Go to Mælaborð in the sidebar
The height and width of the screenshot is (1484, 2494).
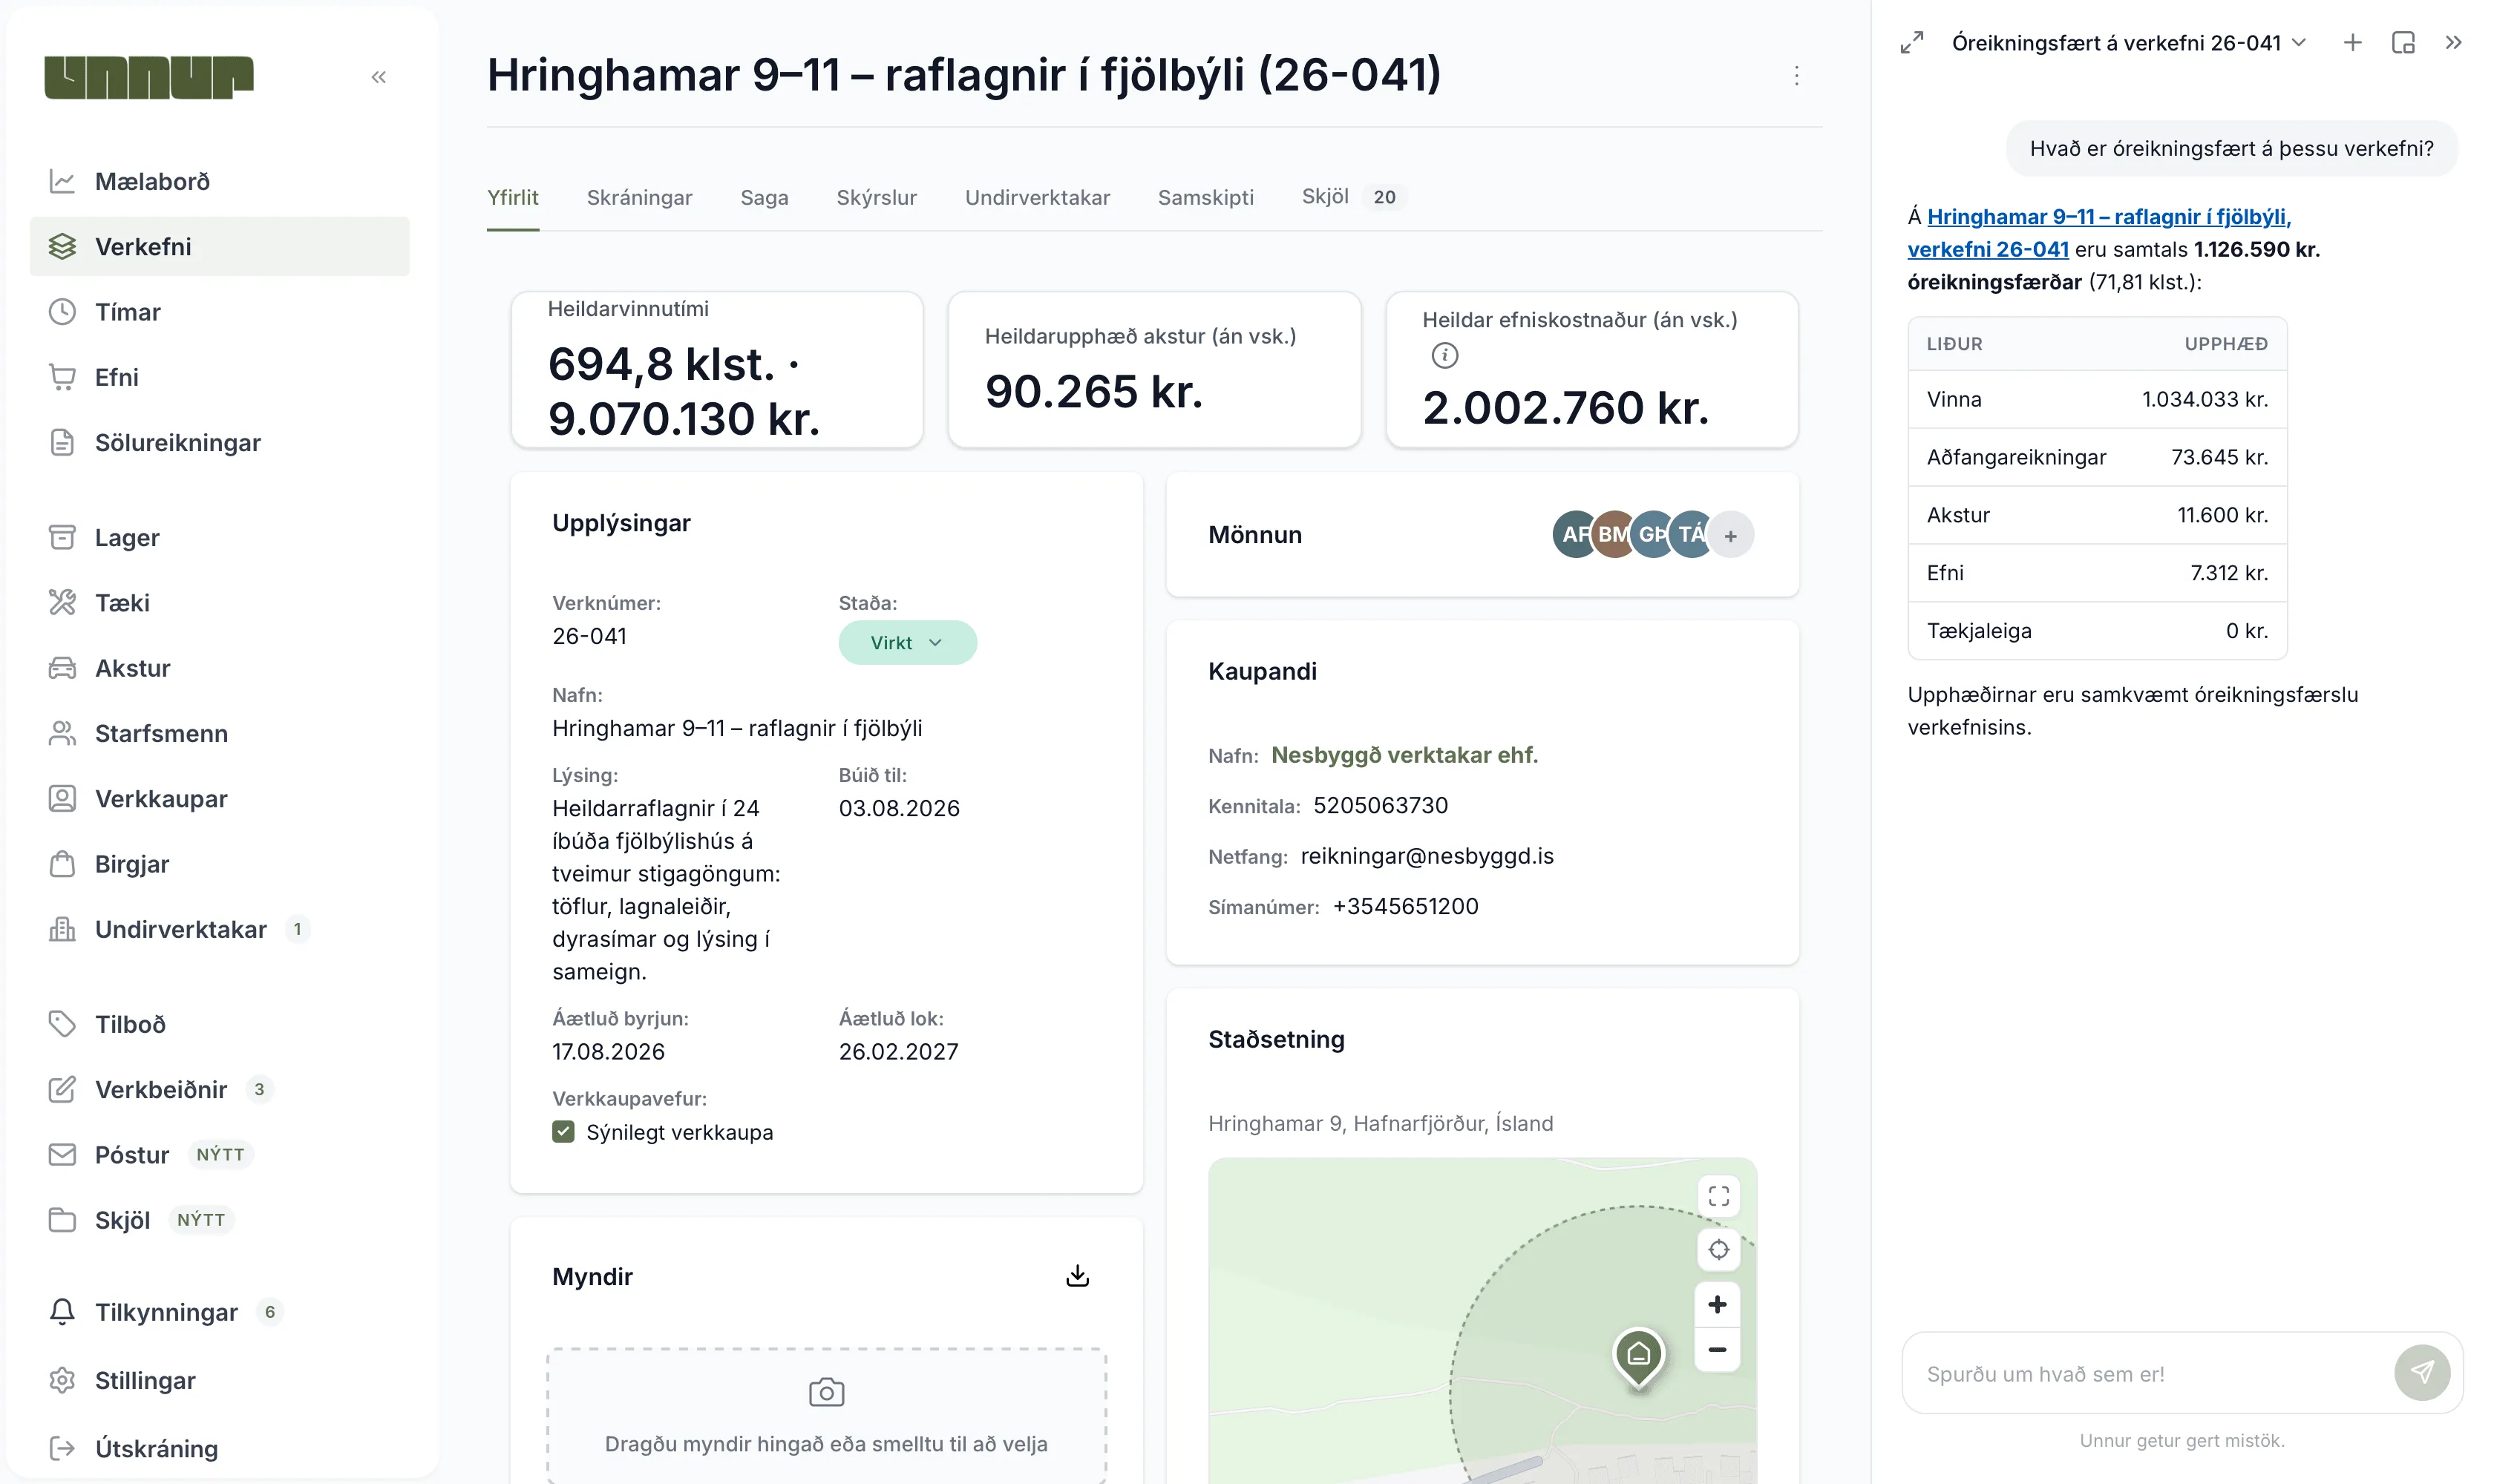[x=219, y=181]
